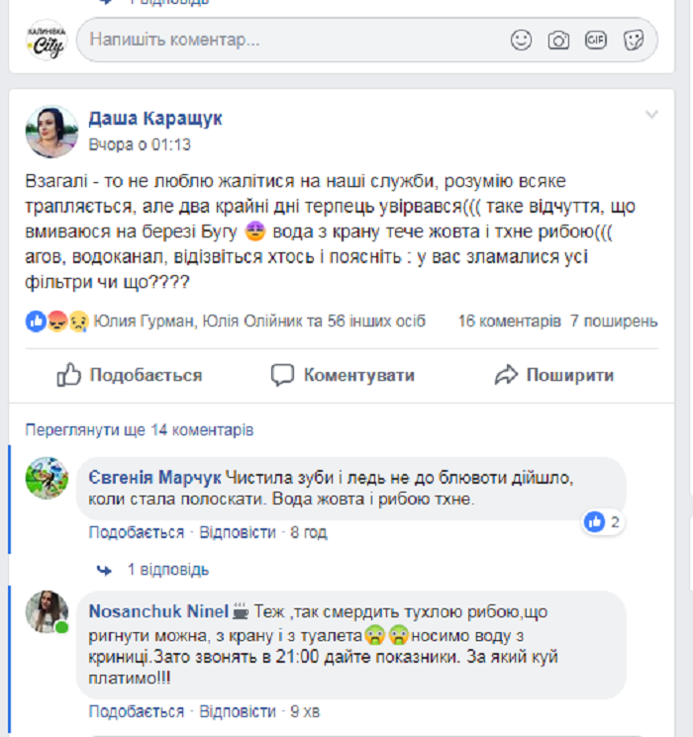Click Відповісти under Nosanchuk Ninel comment
693x737 pixels.
[x=238, y=711]
